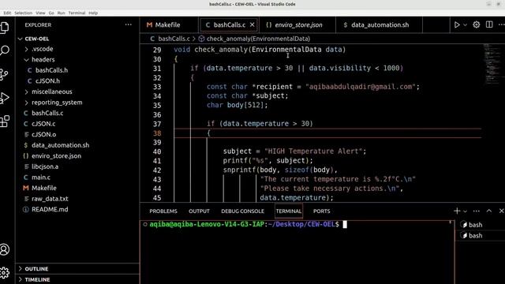
Task: Switch to the PROBLEMS panel tab
Action: tap(163, 211)
